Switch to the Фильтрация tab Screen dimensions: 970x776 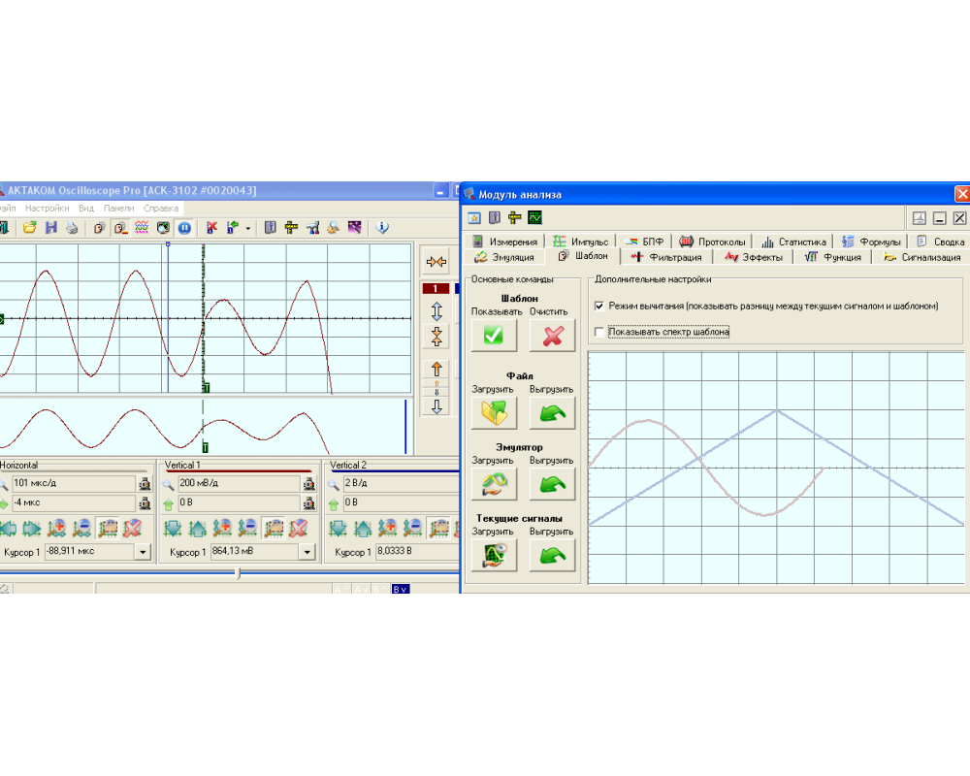click(667, 257)
